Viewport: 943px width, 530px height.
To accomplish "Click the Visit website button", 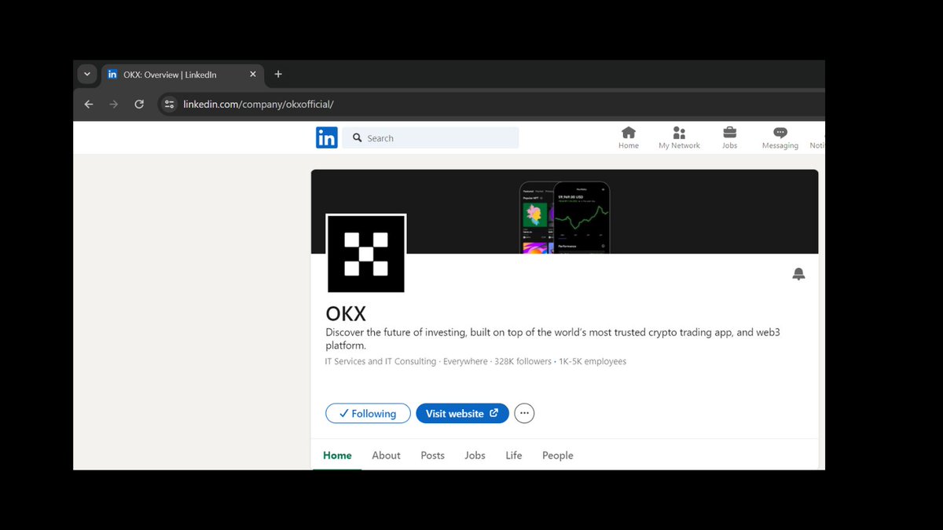I will click(462, 414).
